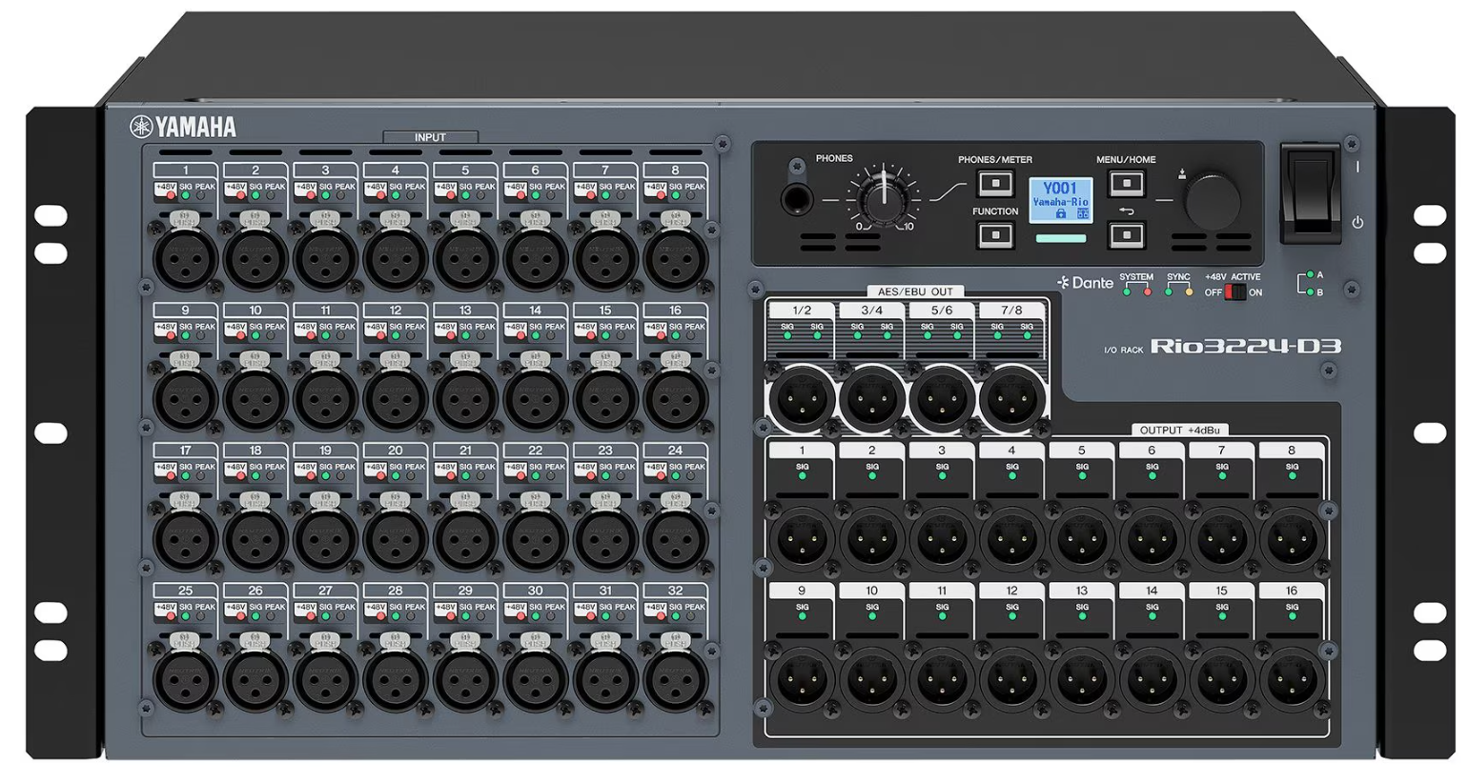This screenshot has height=783, width=1469.
Task: Click the input 29 XLR jack
Action: [465, 679]
